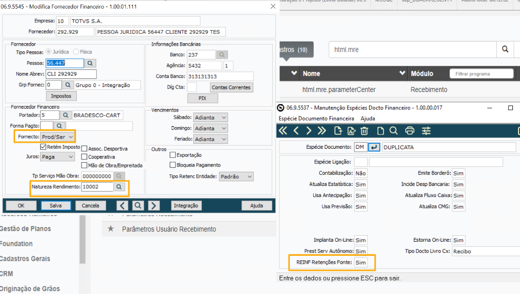
Task: Click the Ajuda button in supplier window
Action: pyautogui.click(x=257, y=206)
